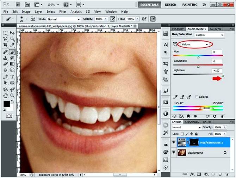
Task: Toggle visibility of the Background layer
Action: coord(174,152)
